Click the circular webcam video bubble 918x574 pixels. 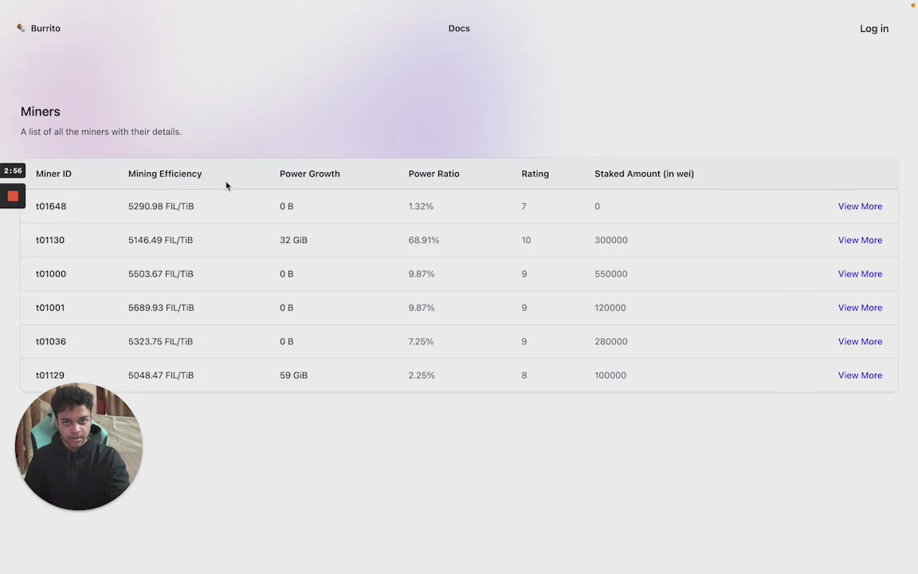(x=78, y=446)
